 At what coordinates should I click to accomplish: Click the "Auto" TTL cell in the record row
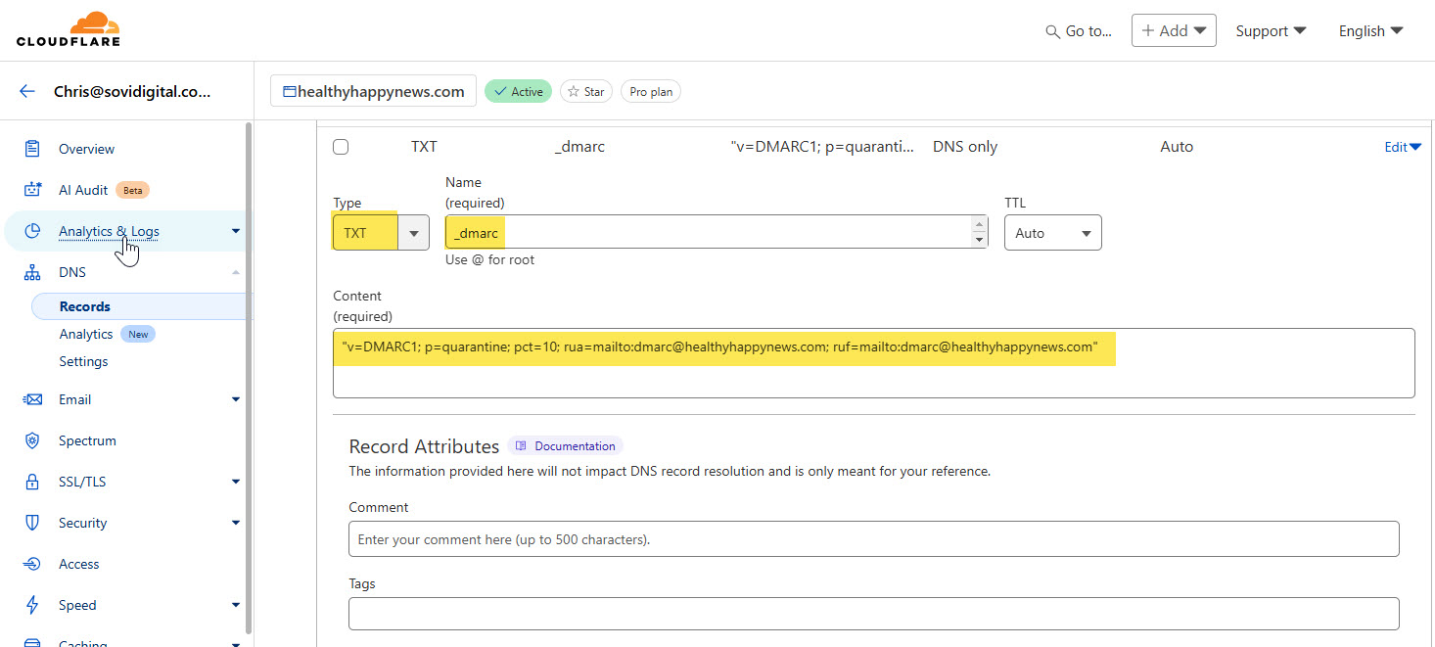1177,147
